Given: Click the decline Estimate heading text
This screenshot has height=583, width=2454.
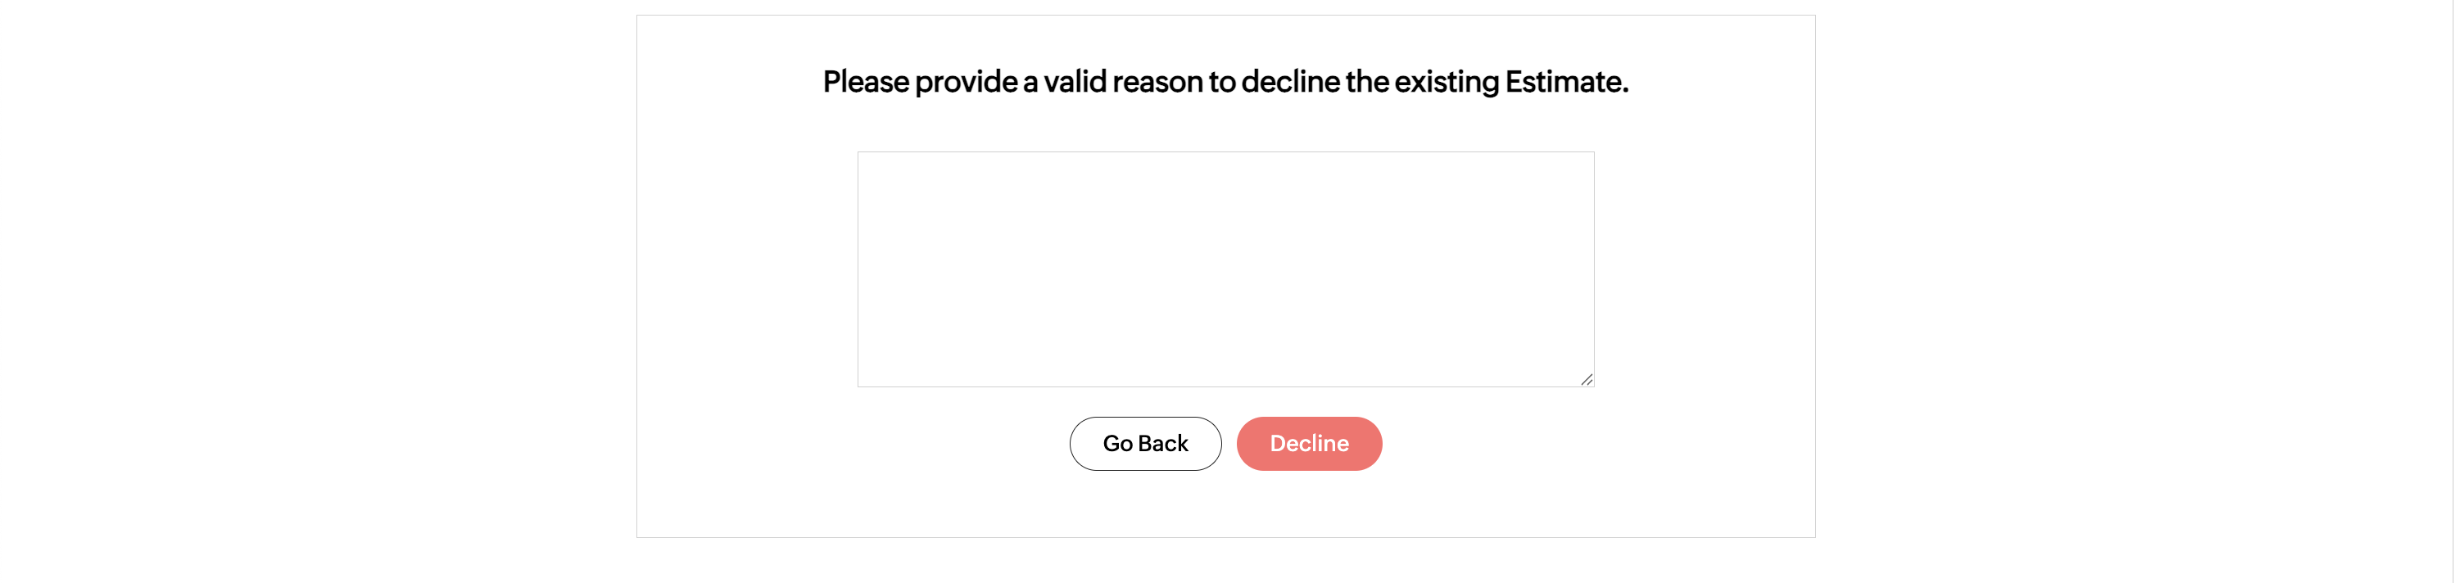Looking at the screenshot, I should 1225,82.
